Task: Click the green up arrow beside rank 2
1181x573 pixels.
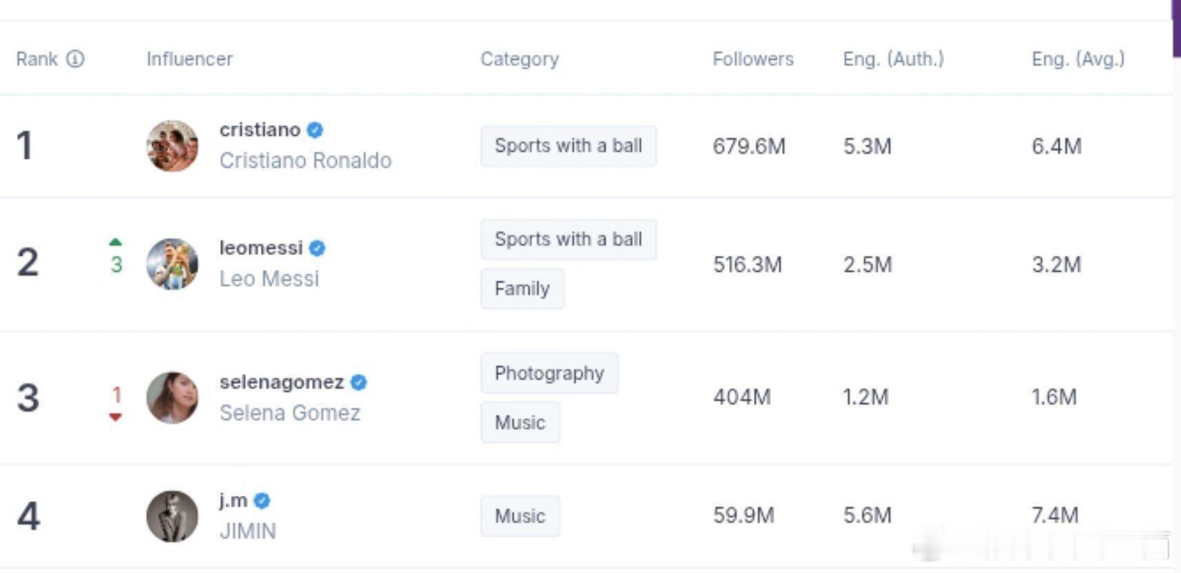Action: point(115,242)
